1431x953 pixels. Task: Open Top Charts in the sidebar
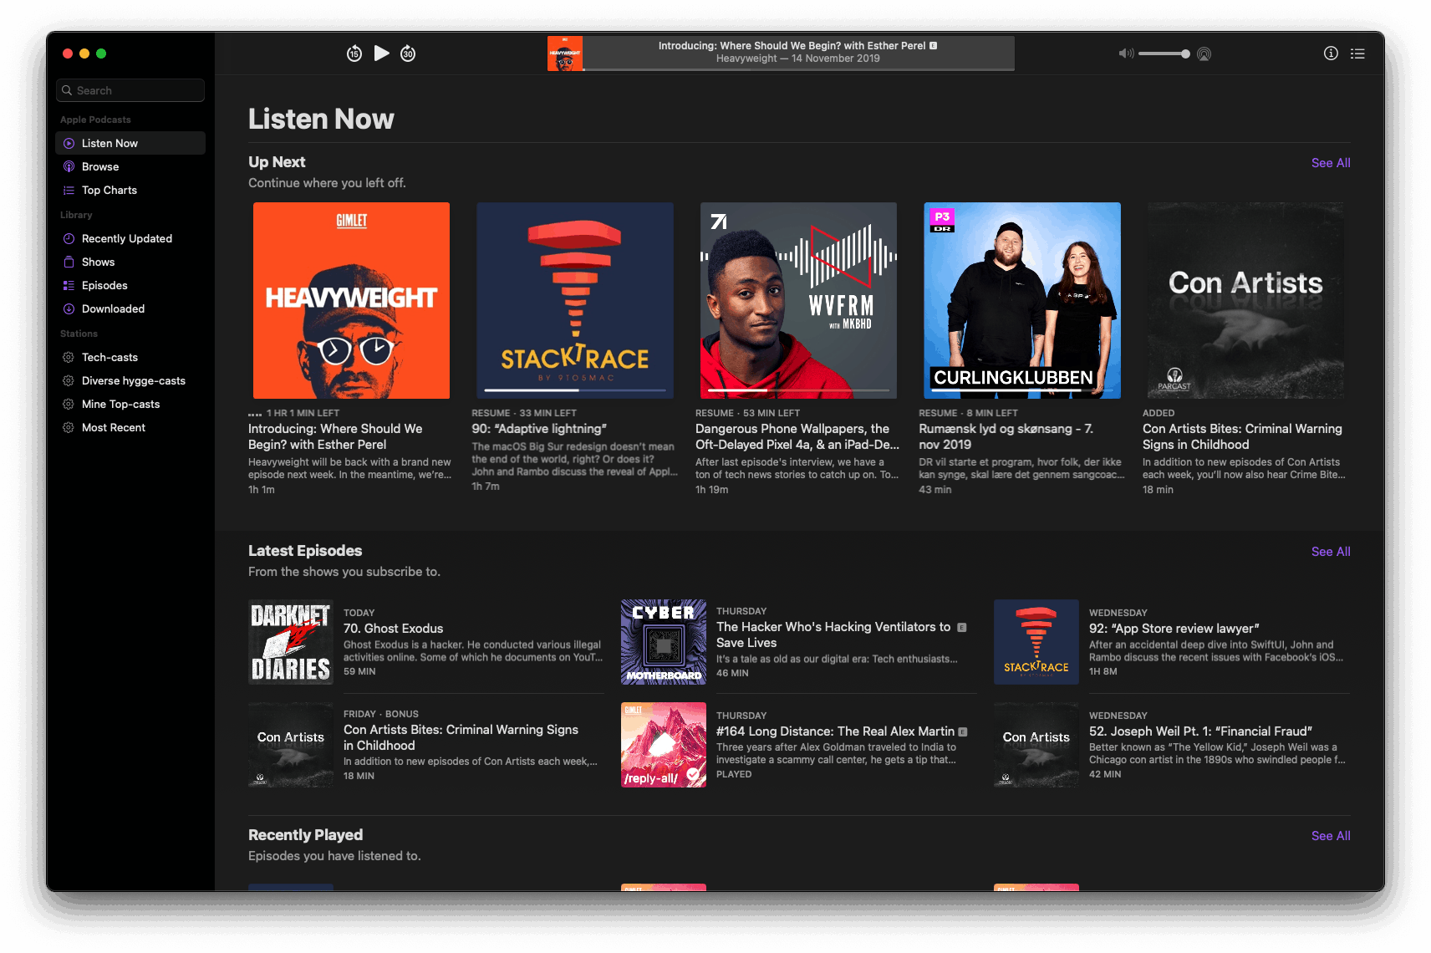point(130,190)
